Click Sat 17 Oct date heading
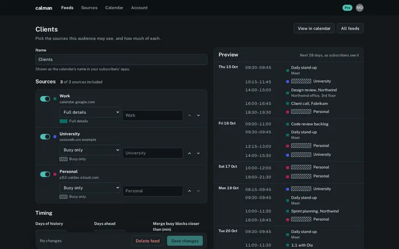Image resolution: width=399 pixels, height=249 pixels. click(228, 167)
